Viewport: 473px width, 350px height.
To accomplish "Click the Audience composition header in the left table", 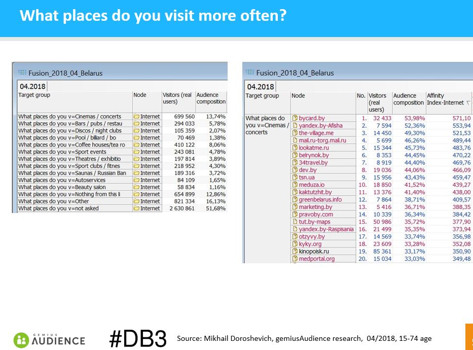I will (210, 98).
